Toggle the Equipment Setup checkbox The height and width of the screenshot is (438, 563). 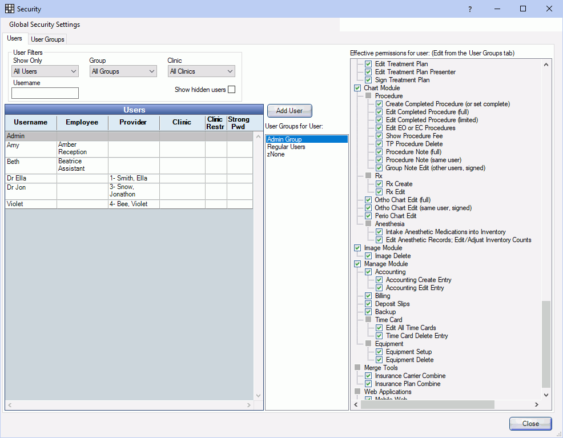pos(379,352)
